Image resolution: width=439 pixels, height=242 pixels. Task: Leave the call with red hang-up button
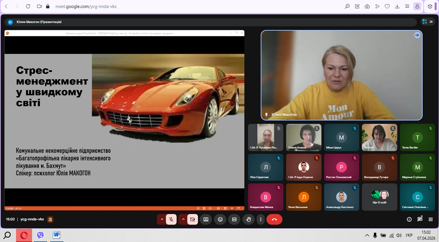(274, 219)
